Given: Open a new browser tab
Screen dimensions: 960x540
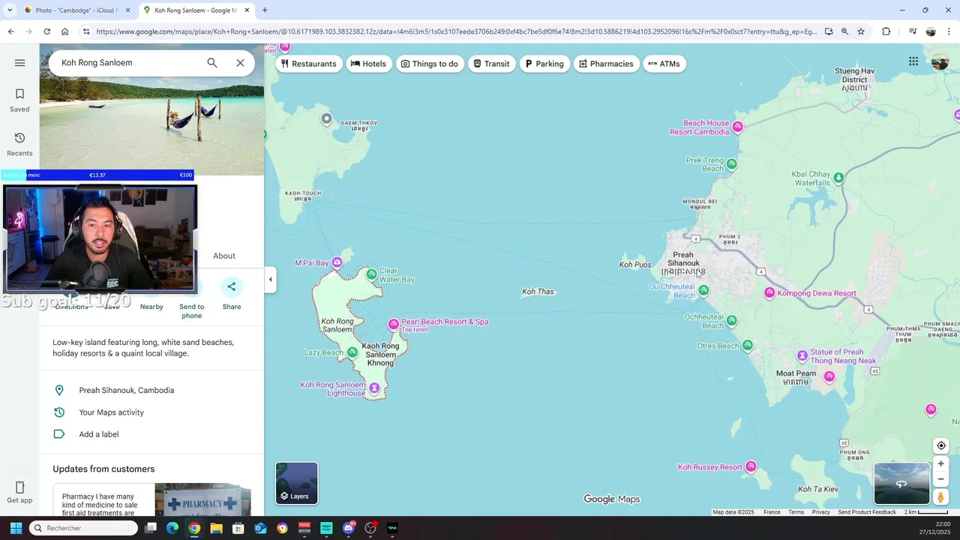Looking at the screenshot, I should click(x=265, y=10).
